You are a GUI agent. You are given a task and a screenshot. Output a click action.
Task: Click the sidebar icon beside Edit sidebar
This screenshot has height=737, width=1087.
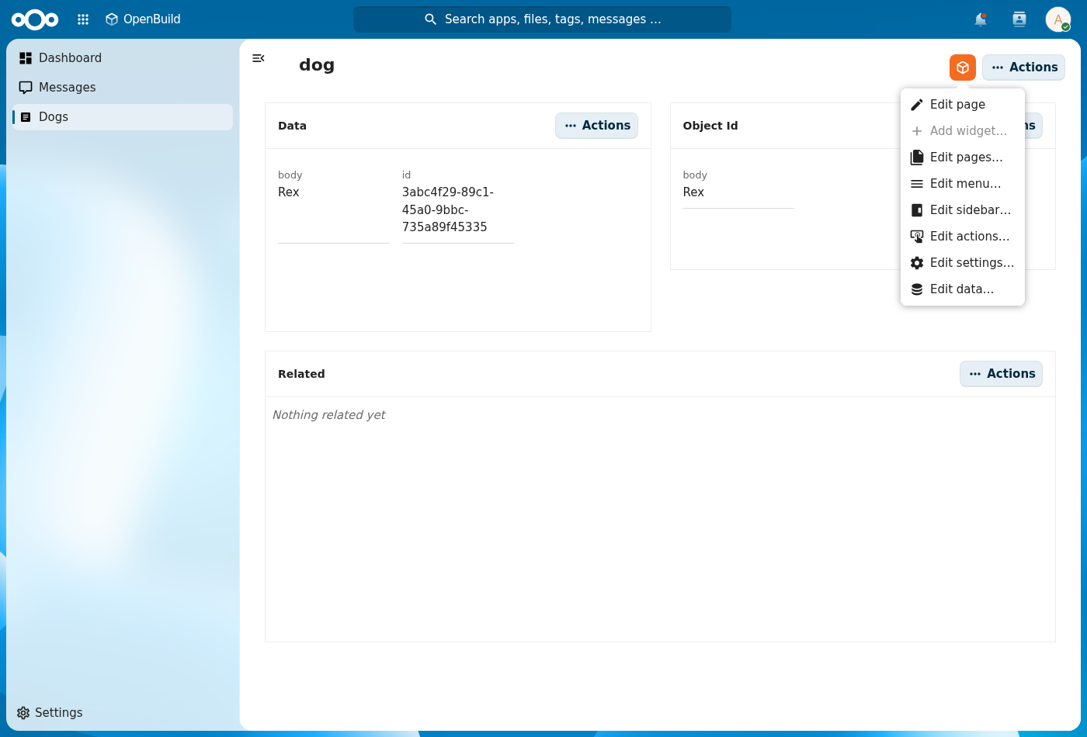tap(917, 210)
